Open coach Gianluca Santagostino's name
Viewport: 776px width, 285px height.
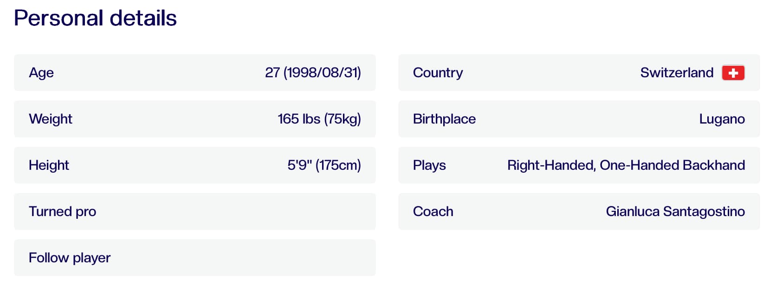click(675, 211)
